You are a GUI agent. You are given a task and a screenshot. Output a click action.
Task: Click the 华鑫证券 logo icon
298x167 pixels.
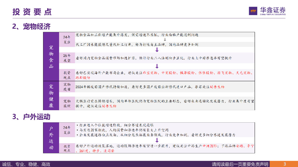tap(253, 11)
